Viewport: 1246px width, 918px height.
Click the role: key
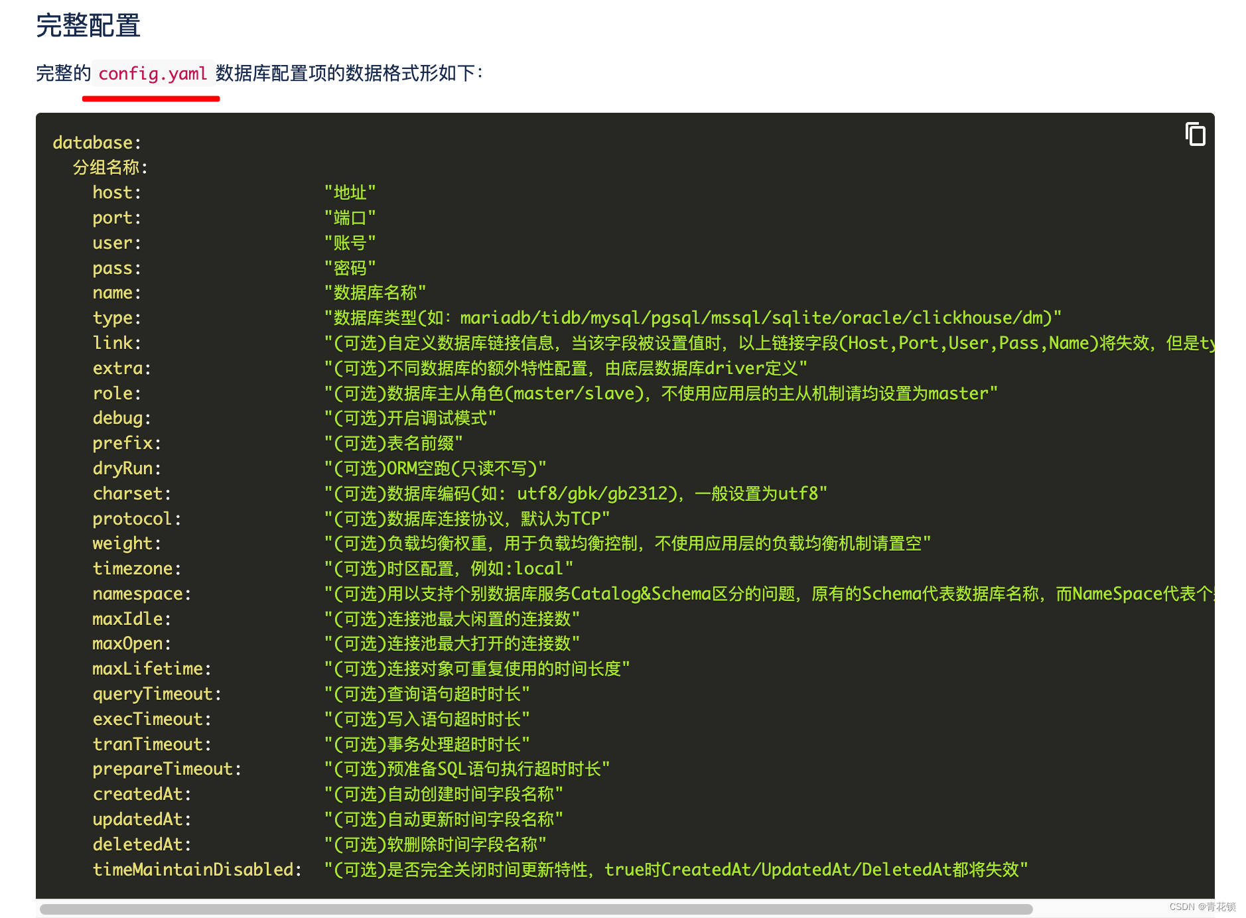click(x=117, y=393)
